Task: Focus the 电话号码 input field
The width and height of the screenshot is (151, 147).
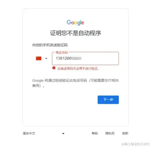Action: point(85,58)
